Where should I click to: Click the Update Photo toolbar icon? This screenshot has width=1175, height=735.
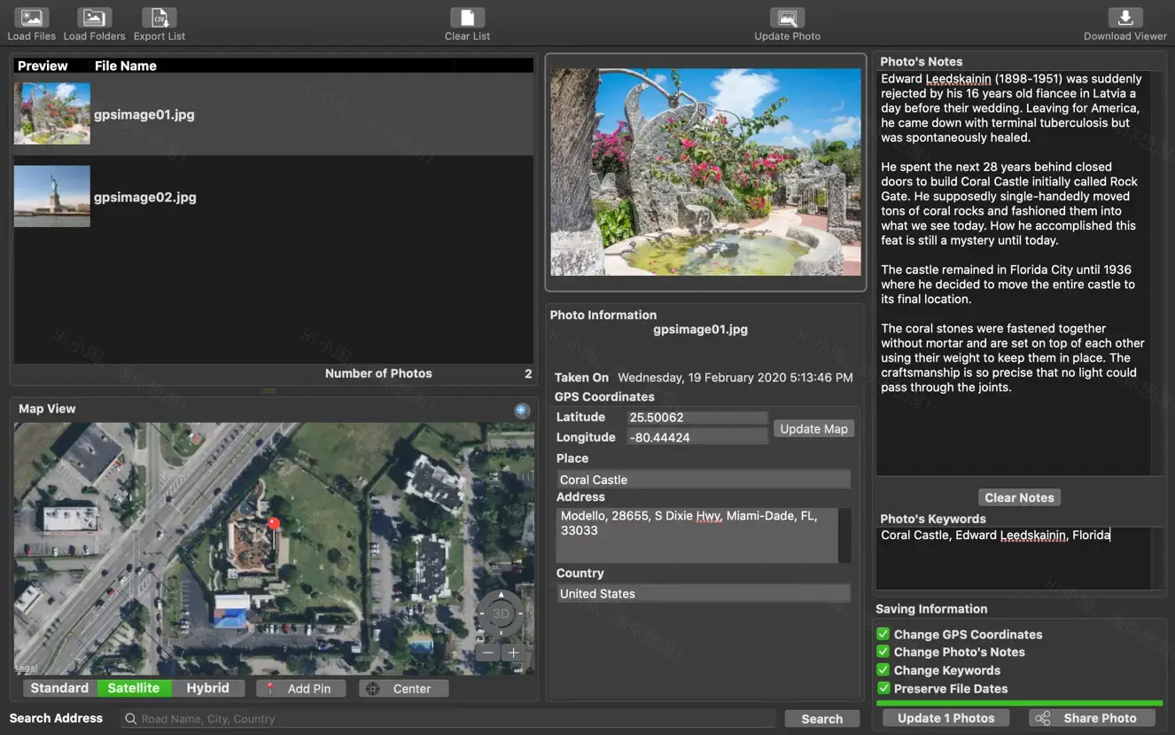[x=786, y=15]
